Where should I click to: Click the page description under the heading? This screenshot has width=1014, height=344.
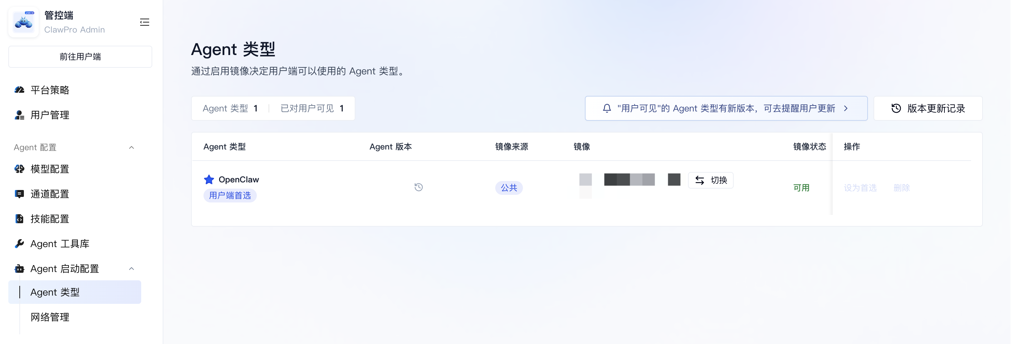coord(299,71)
